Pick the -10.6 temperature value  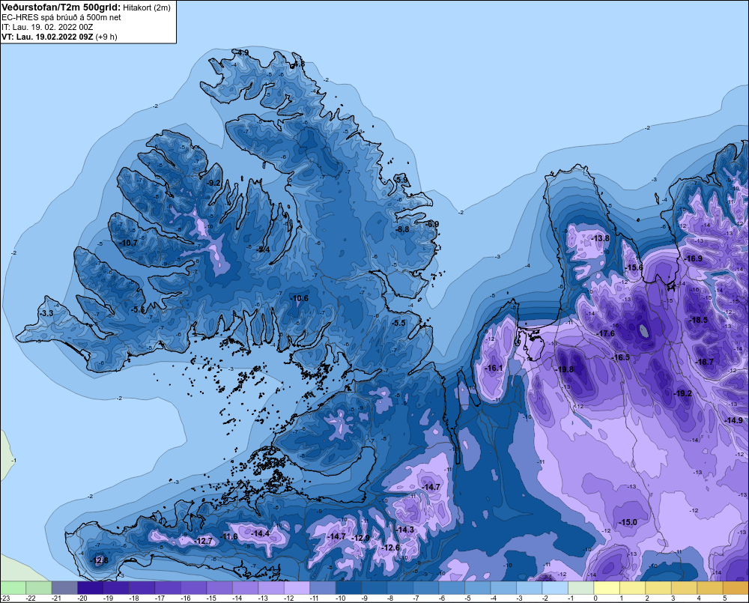tap(299, 298)
